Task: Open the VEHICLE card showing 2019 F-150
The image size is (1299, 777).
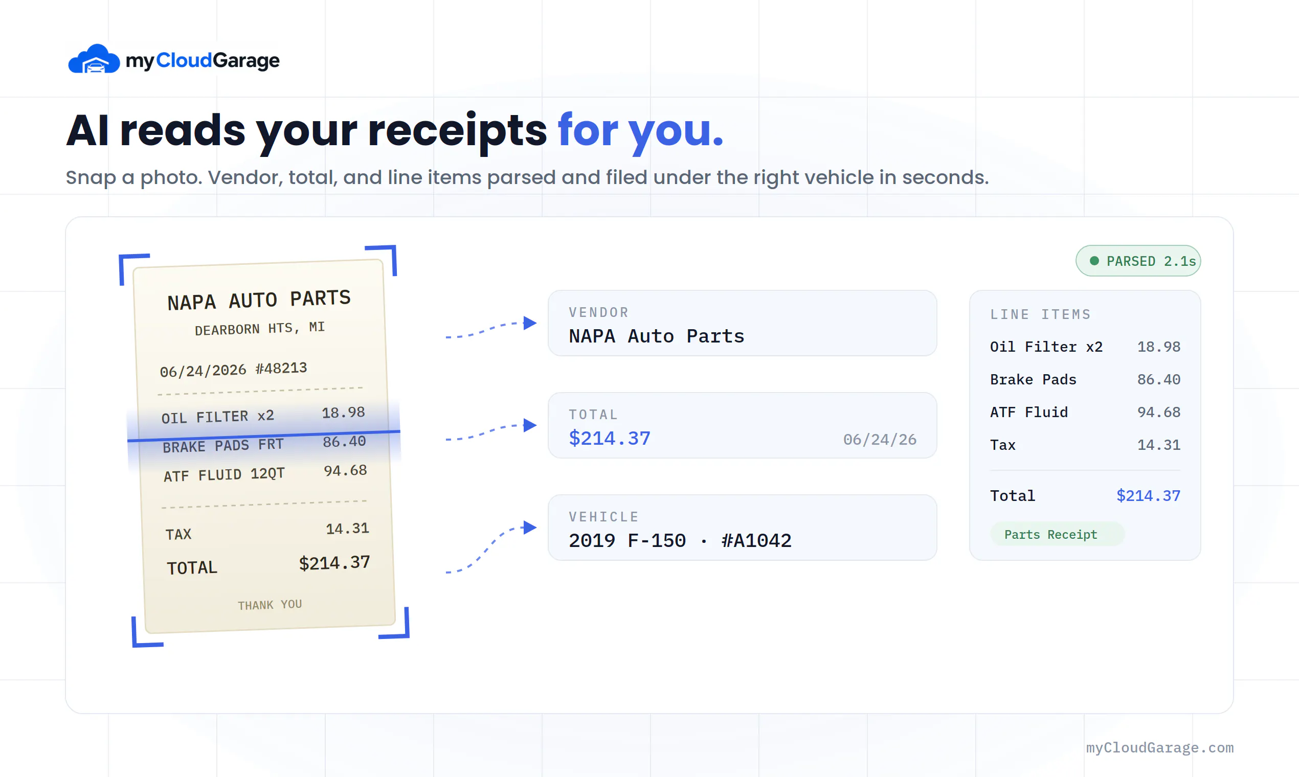Action: click(x=742, y=527)
